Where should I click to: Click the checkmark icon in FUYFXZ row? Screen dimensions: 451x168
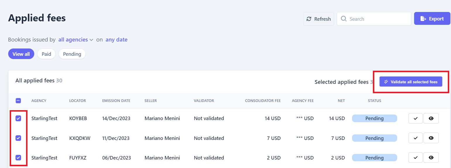tap(416, 157)
